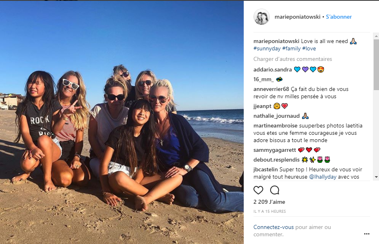Screen dimensions: 379x244
Task: Open the addario.sandra commenter profile
Action: [x=273, y=69]
